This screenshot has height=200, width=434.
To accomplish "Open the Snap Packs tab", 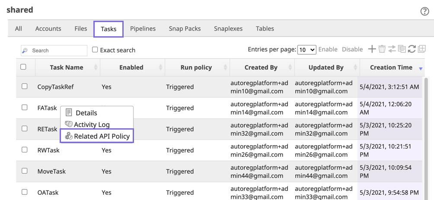I will [185, 29].
